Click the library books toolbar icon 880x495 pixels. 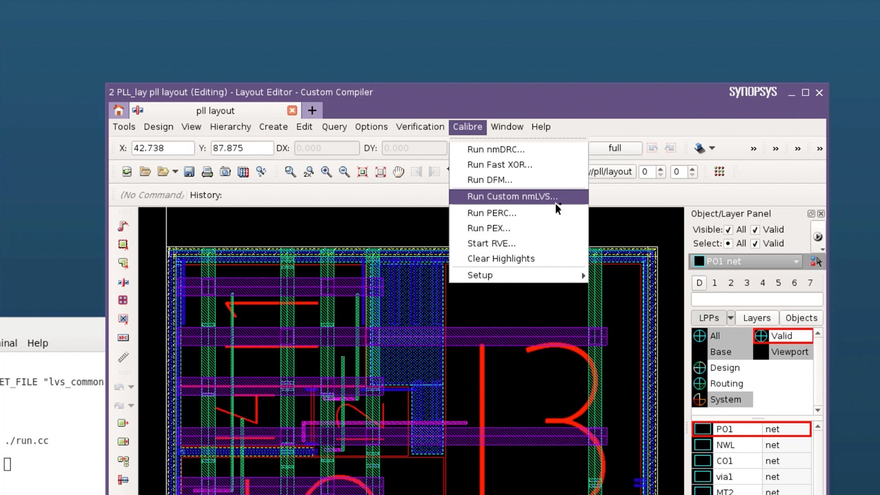click(243, 171)
